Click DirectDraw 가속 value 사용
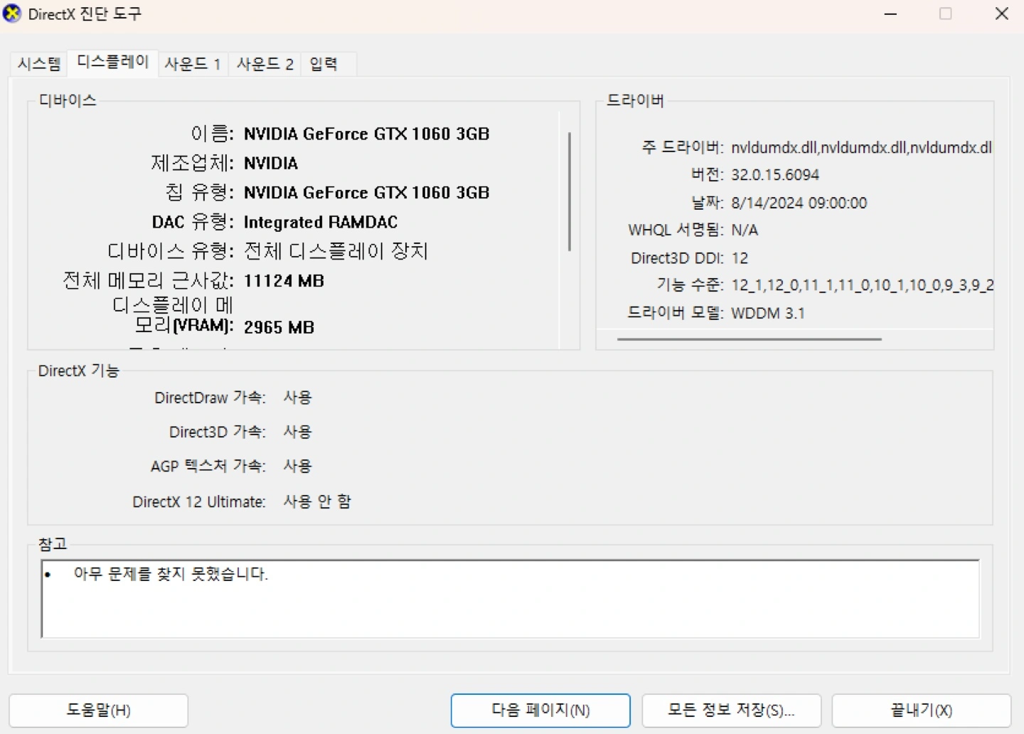The width and height of the screenshot is (1024, 734). [x=297, y=398]
